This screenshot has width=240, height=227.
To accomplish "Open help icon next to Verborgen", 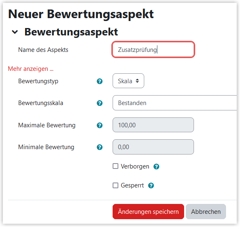I will 156,166.
